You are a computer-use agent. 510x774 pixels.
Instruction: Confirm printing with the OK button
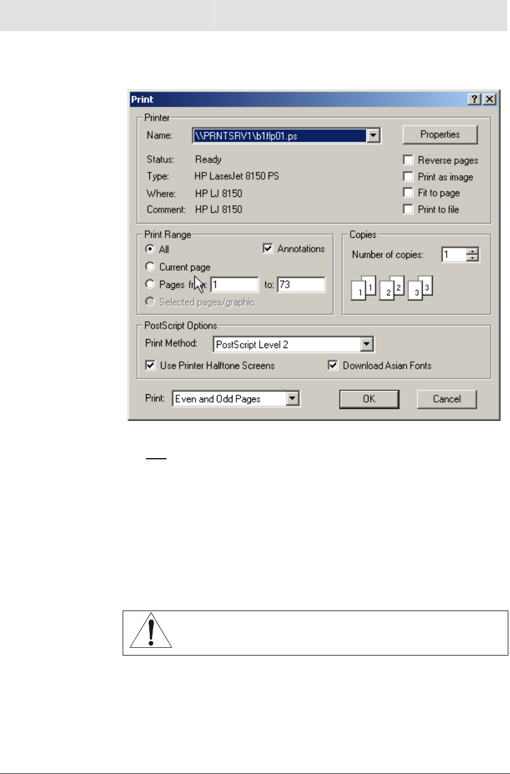(x=369, y=399)
